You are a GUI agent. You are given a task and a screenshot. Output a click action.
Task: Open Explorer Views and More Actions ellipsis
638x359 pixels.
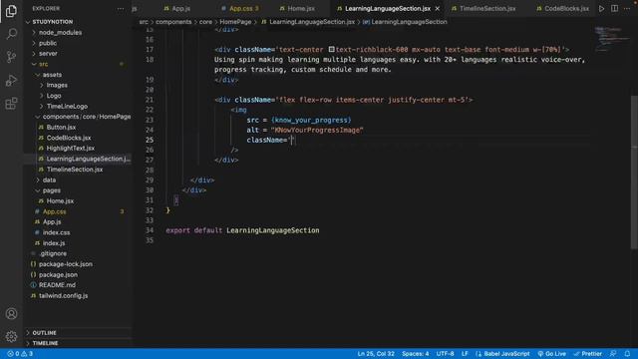(x=121, y=9)
